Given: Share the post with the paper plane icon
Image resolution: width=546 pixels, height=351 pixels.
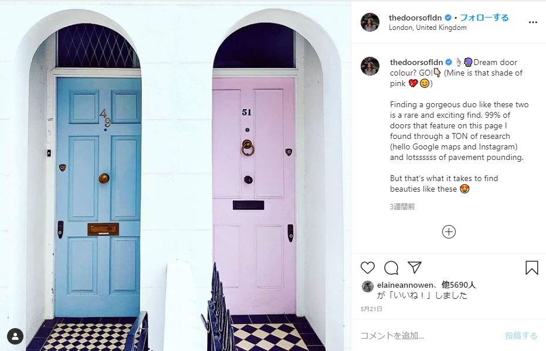Looking at the screenshot, I should tap(415, 267).
